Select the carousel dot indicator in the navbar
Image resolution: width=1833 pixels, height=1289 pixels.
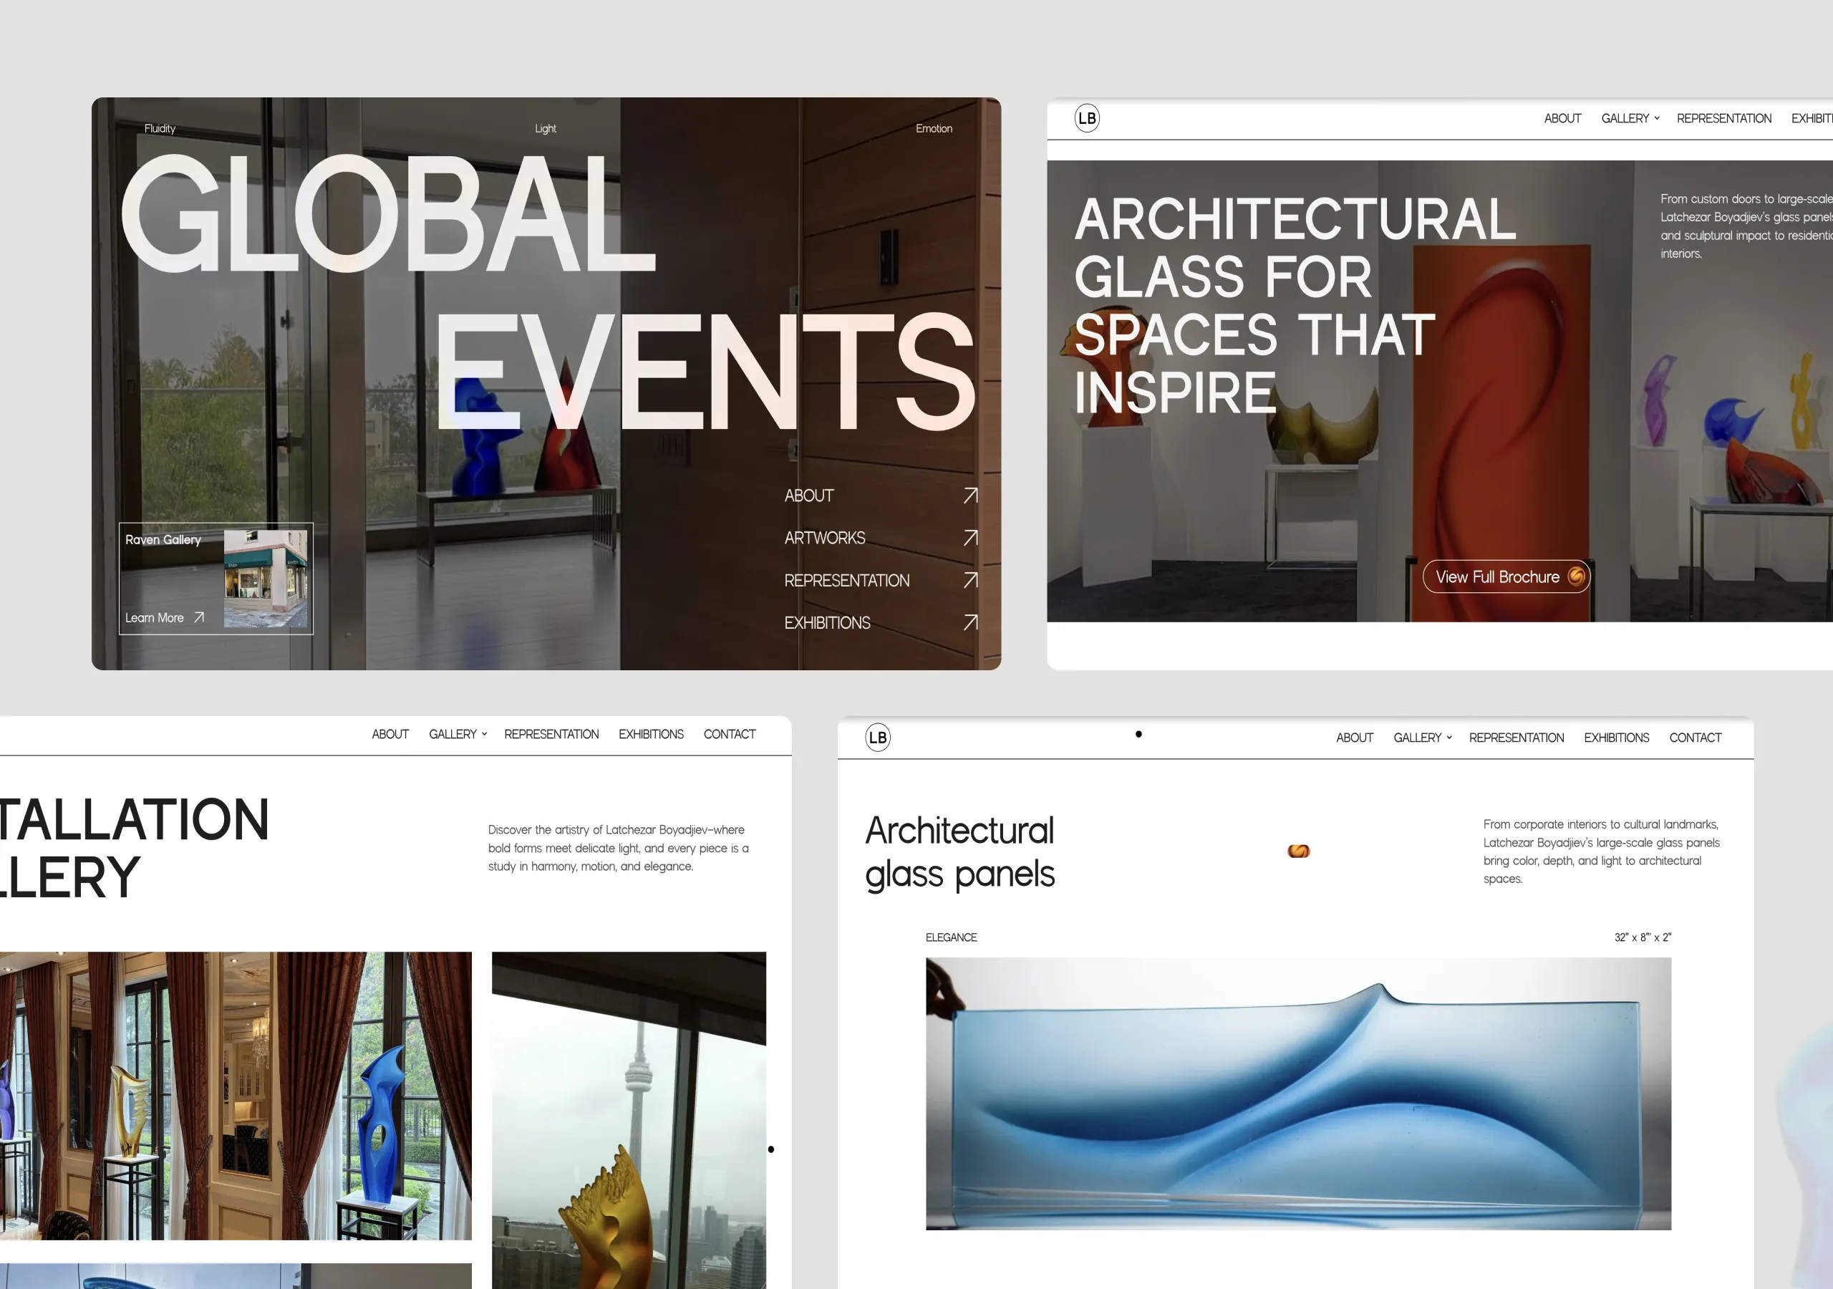(1139, 734)
